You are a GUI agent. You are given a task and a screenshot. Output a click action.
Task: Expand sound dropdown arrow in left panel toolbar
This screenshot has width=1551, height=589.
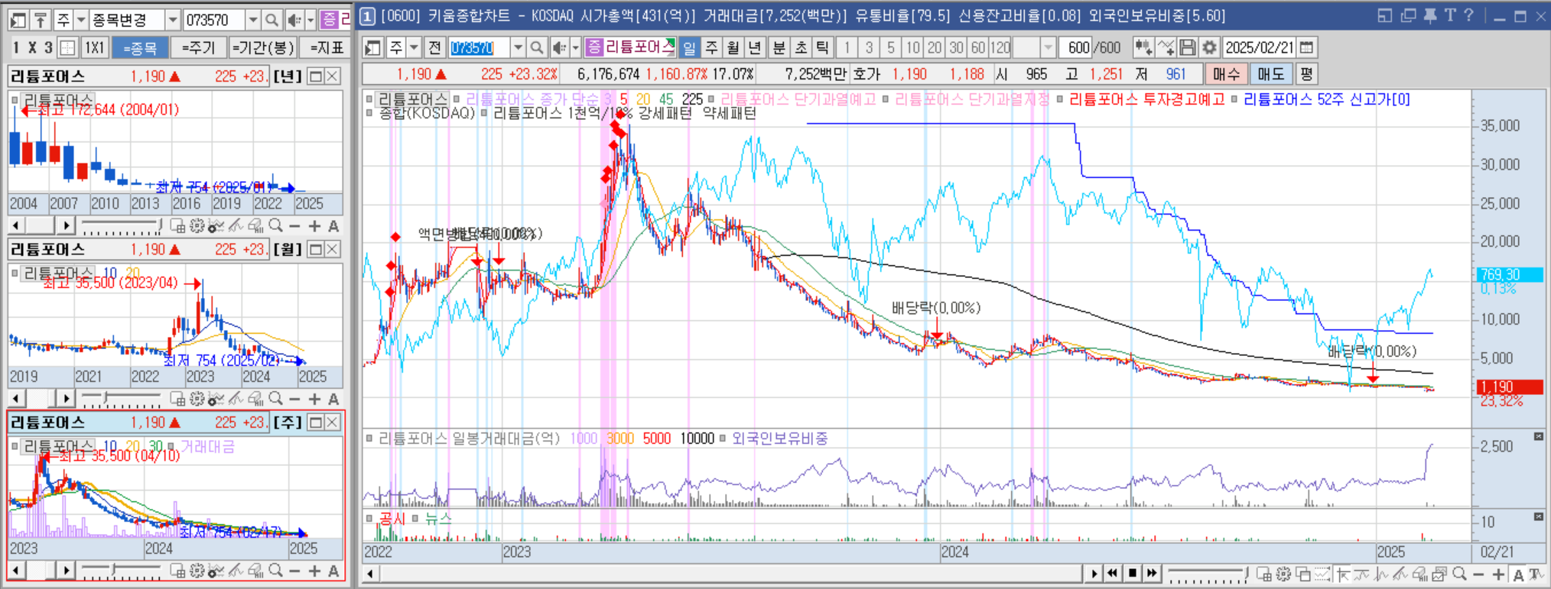click(311, 20)
